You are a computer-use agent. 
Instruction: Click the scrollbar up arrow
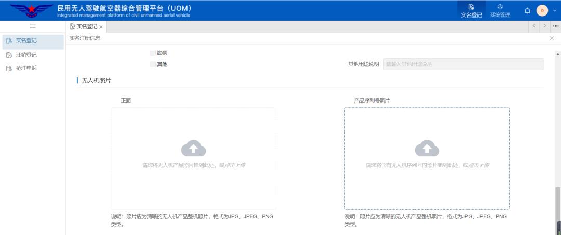coord(557,54)
